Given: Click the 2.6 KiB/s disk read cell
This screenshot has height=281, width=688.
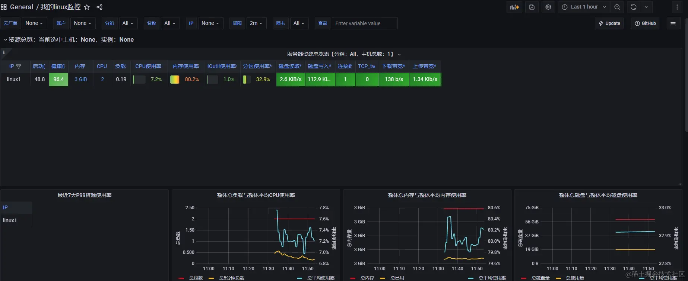Looking at the screenshot, I should 291,79.
